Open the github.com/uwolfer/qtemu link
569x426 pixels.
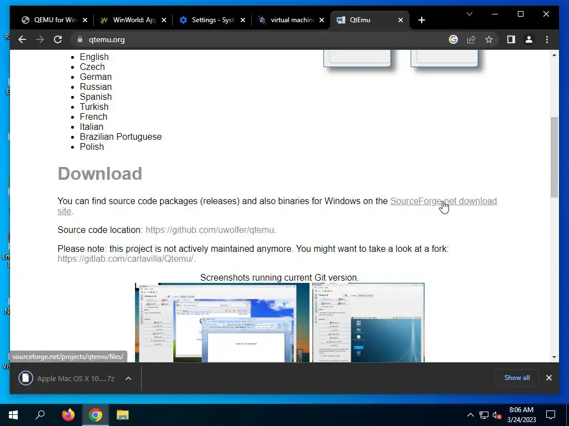[209, 230]
